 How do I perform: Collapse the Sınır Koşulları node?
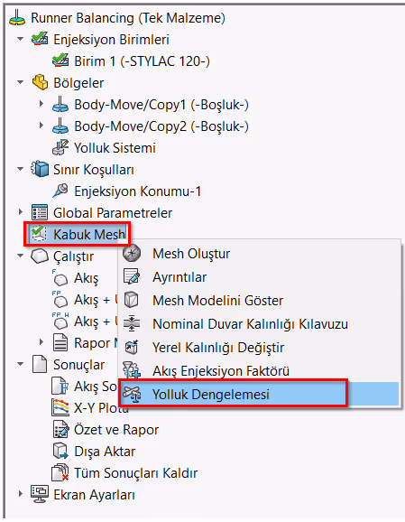click(x=21, y=169)
